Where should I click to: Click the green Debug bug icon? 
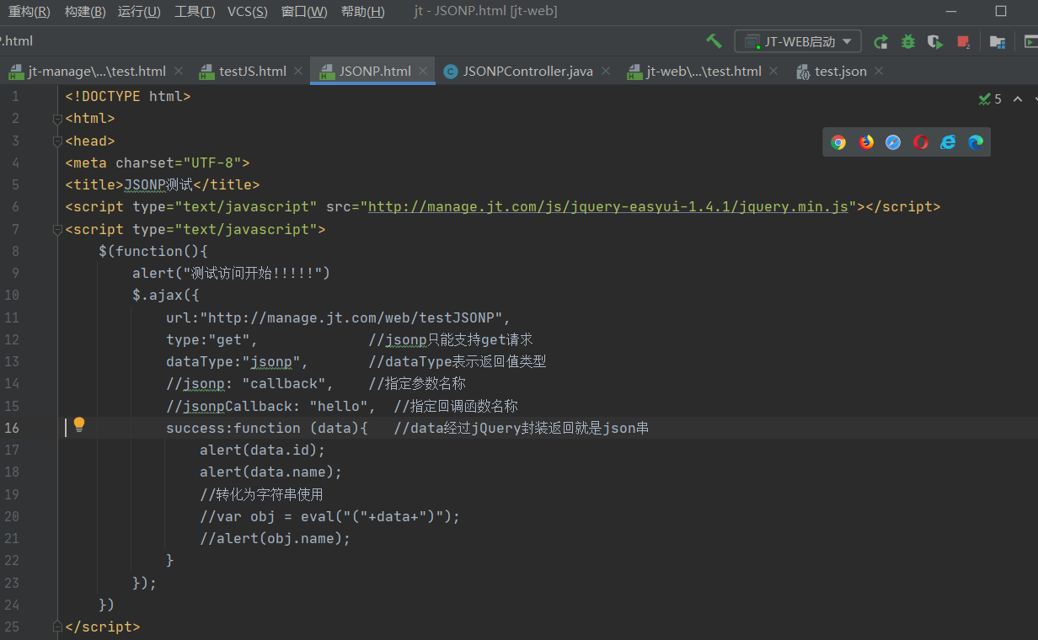pyautogui.click(x=907, y=41)
